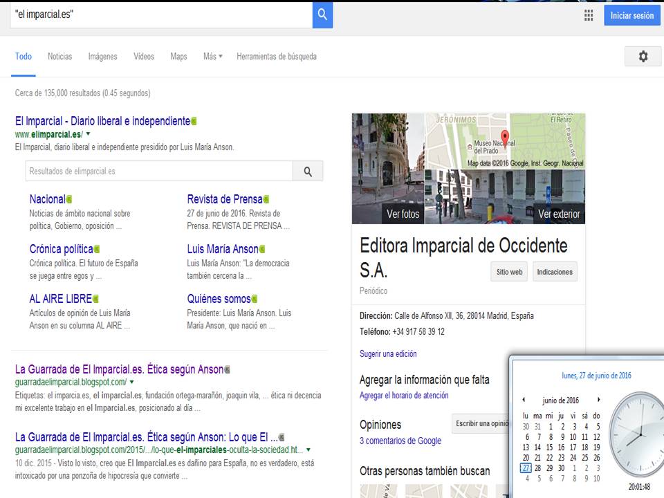Viewport: 664px width, 498px height.
Task: Click the Indicaciones button
Action: (555, 272)
